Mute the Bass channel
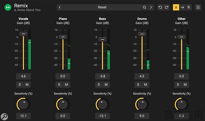 coord(106,85)
